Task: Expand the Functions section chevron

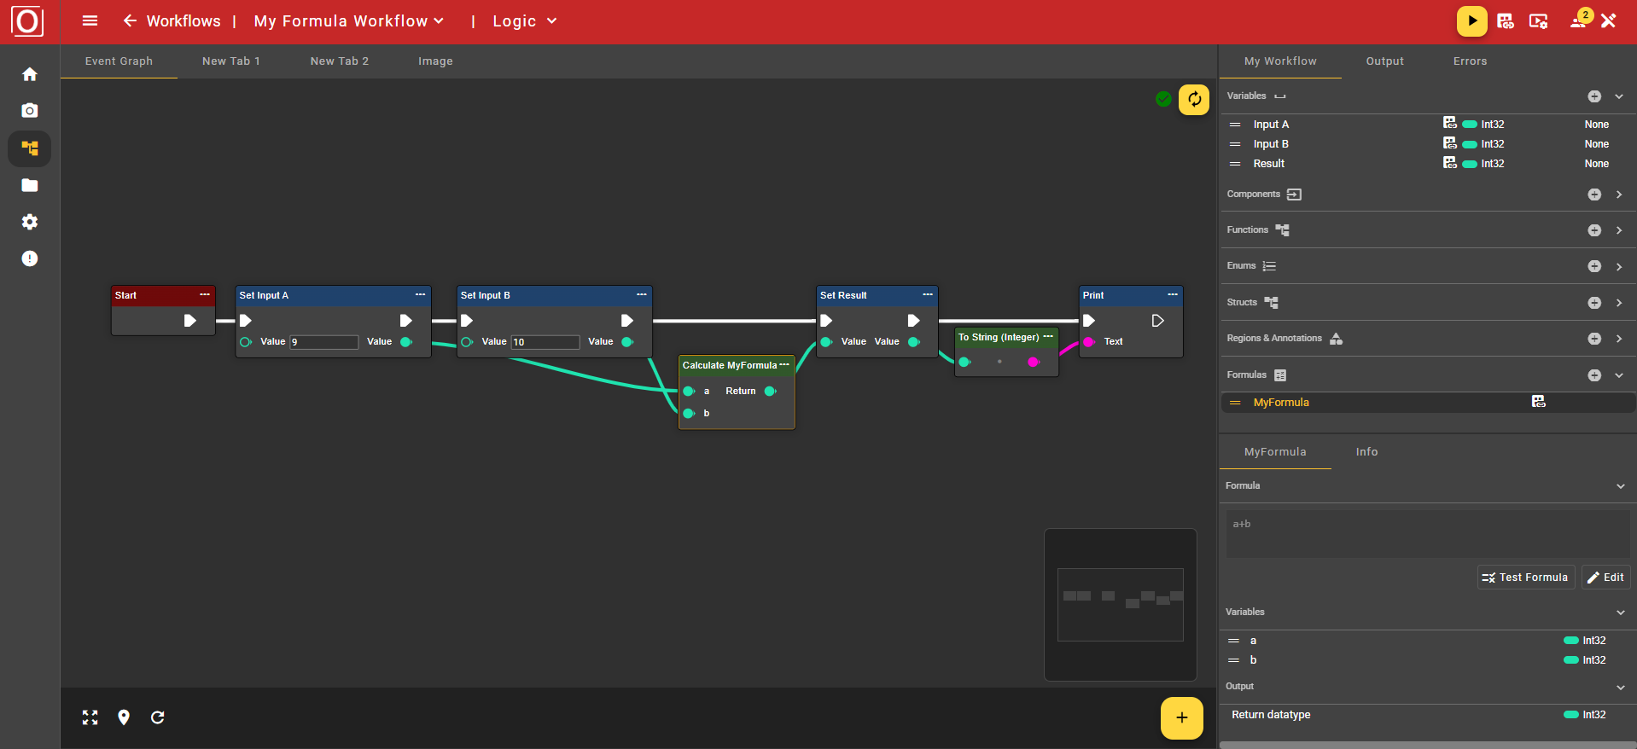Action: [x=1619, y=230]
